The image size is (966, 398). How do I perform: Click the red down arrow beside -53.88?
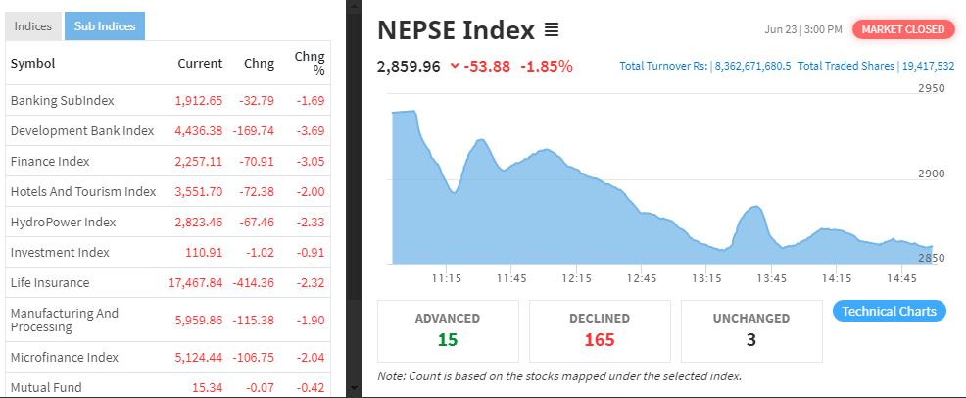[x=455, y=66]
